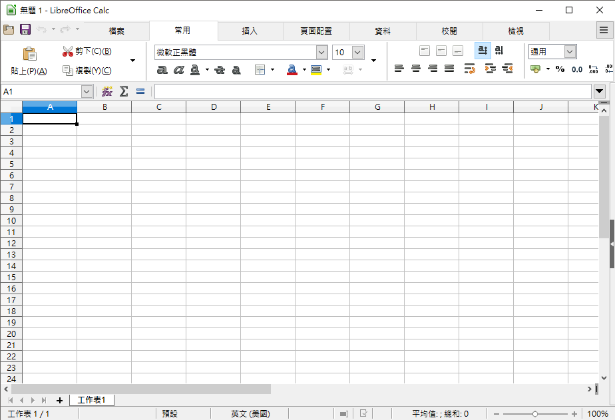Apply bold formatting
This screenshot has width=615, height=420.
[x=162, y=70]
